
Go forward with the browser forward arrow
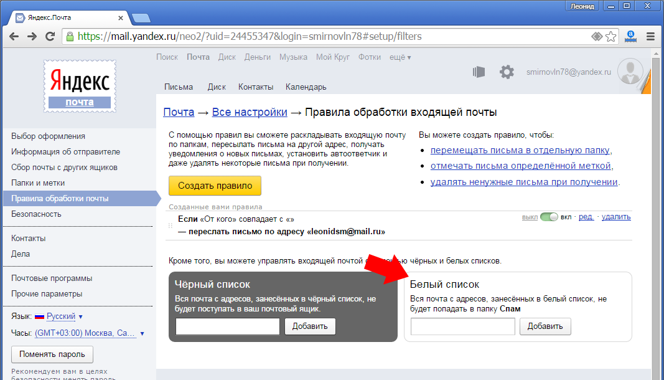pos(32,37)
